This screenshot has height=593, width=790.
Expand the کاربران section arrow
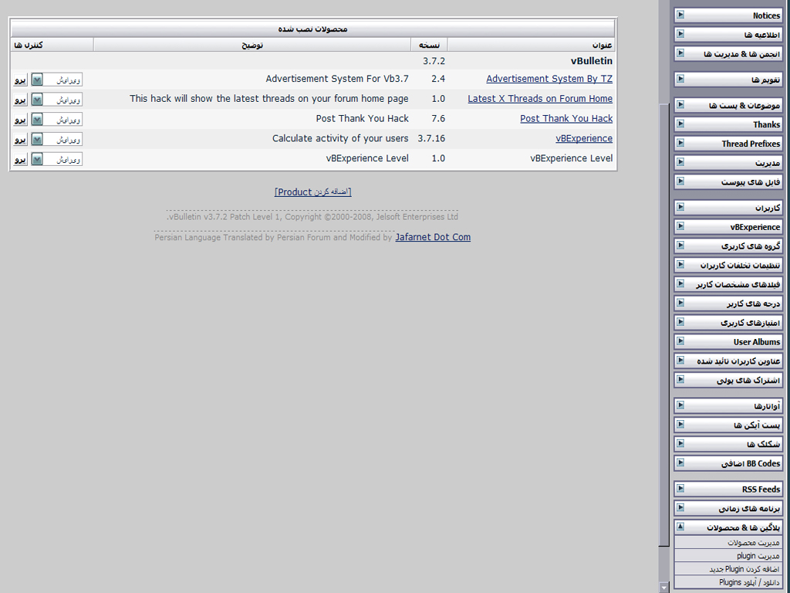[680, 207]
